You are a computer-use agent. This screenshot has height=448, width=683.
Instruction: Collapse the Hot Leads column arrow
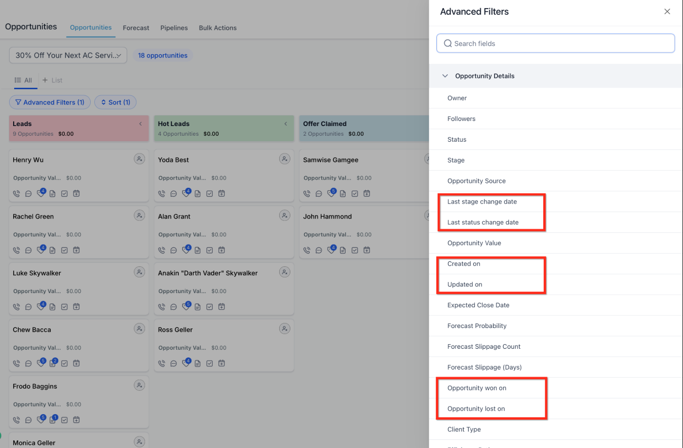click(286, 124)
